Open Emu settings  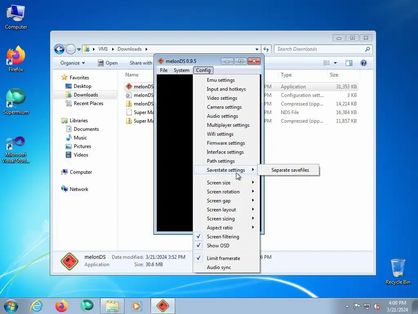(x=227, y=80)
